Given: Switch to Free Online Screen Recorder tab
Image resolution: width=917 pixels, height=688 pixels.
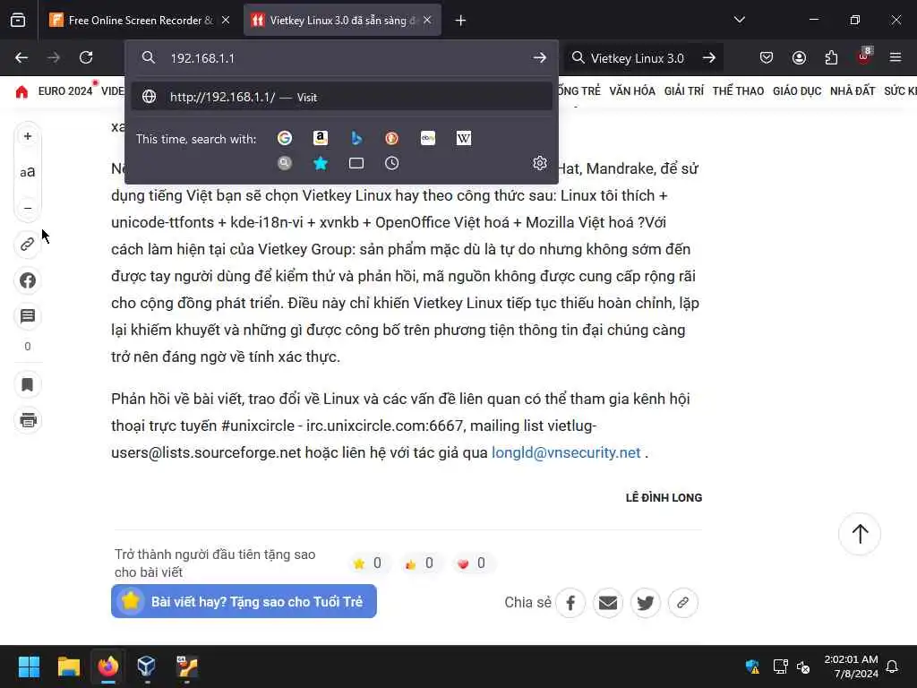Looking at the screenshot, I should tap(138, 21).
